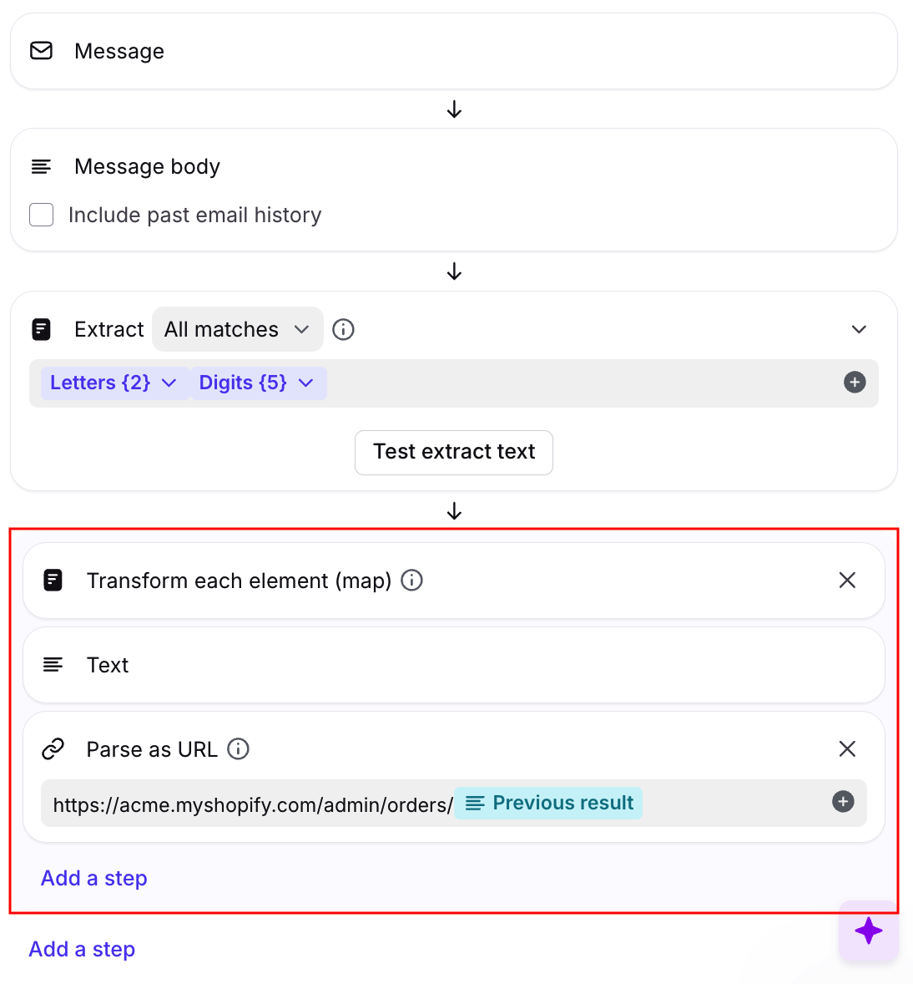
Task: Open the Letters {2} token dropdown
Action: tap(113, 383)
